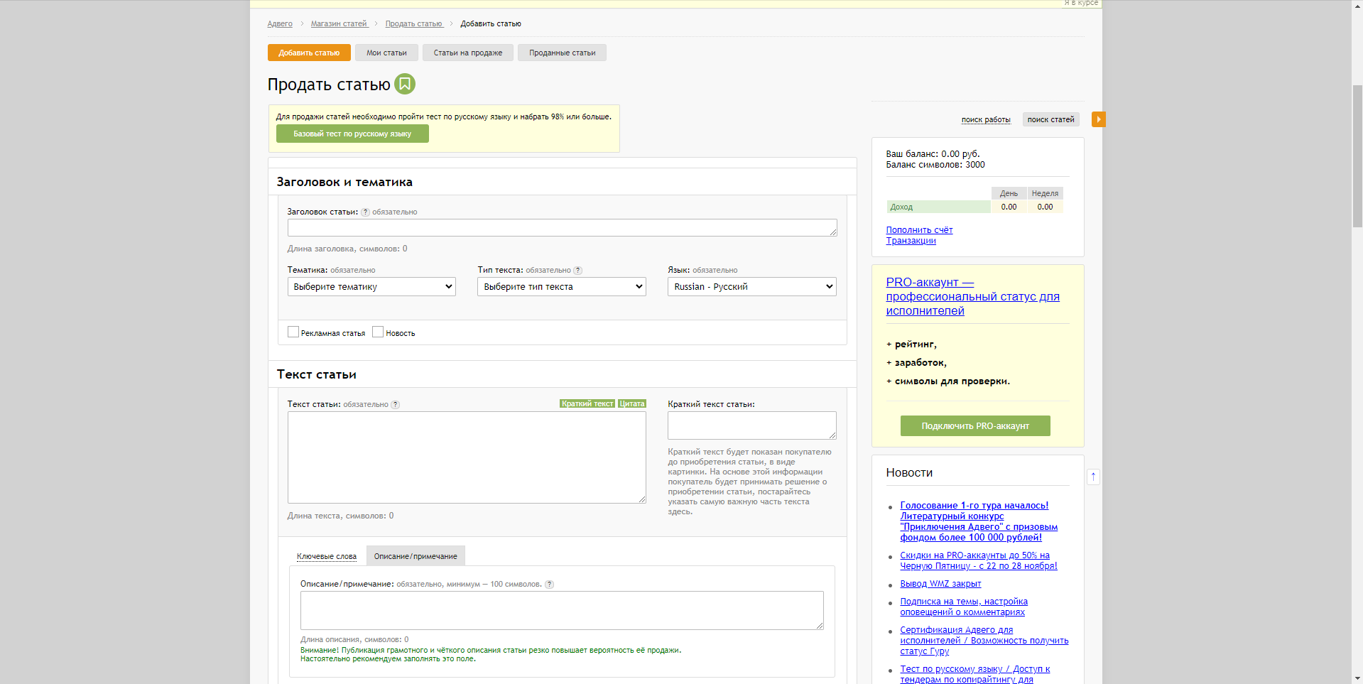Click the Новости heading
The height and width of the screenshot is (684, 1363).
tap(909, 473)
